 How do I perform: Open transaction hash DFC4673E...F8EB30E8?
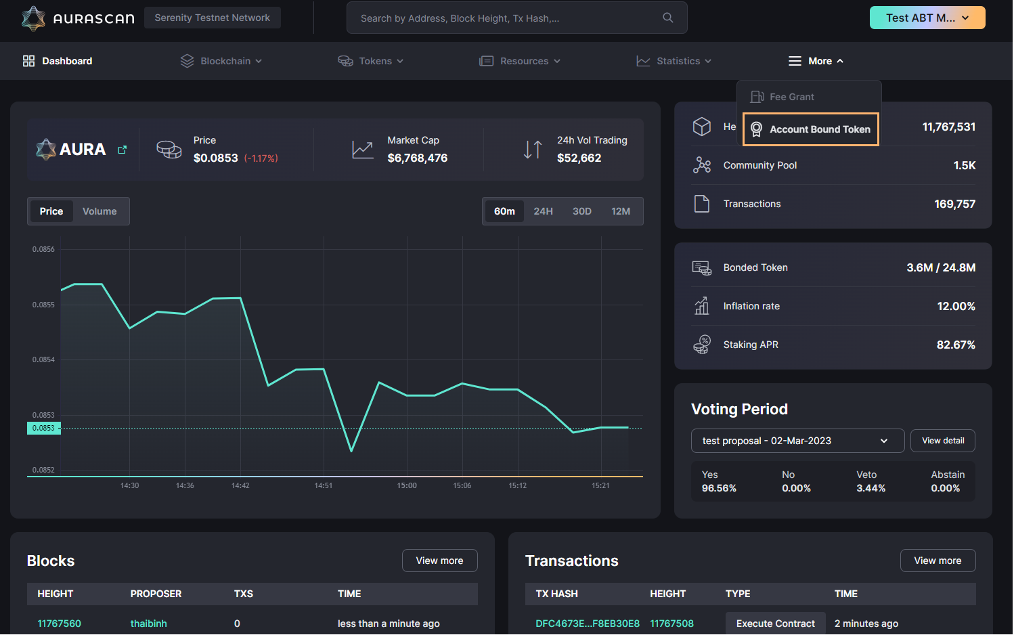coord(588,623)
